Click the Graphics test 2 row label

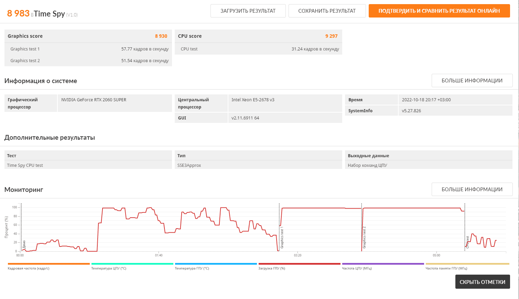point(25,61)
